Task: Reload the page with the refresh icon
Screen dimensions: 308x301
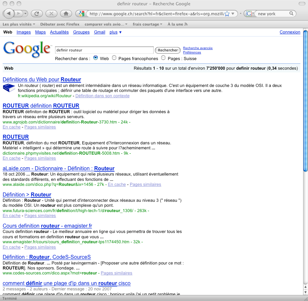Action: (x=37, y=14)
